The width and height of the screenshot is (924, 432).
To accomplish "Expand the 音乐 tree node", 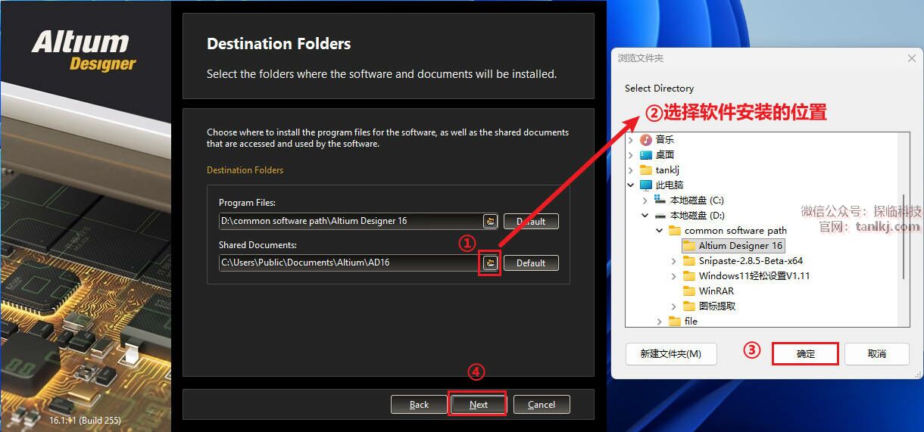I will tap(631, 140).
